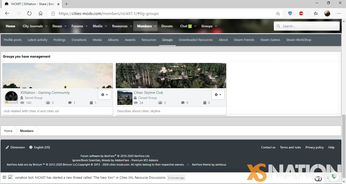Image resolution: width=346 pixels, height=184 pixels.
Task: Switch to Steam WorkShop tab
Action: pos(299,40)
